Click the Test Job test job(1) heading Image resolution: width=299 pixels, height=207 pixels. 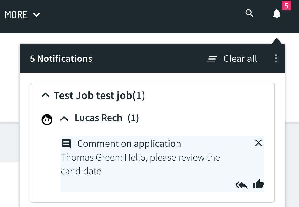99,95
